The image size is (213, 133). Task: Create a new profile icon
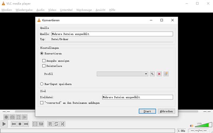(166, 74)
